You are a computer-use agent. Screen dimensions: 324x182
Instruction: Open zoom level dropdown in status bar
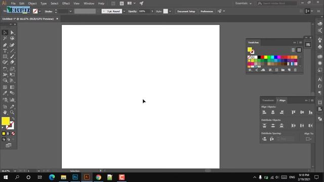[15, 171]
